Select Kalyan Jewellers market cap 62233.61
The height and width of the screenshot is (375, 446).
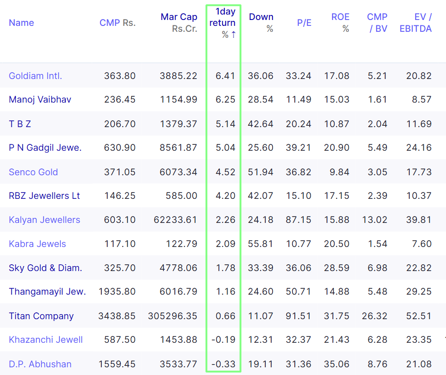point(175,220)
